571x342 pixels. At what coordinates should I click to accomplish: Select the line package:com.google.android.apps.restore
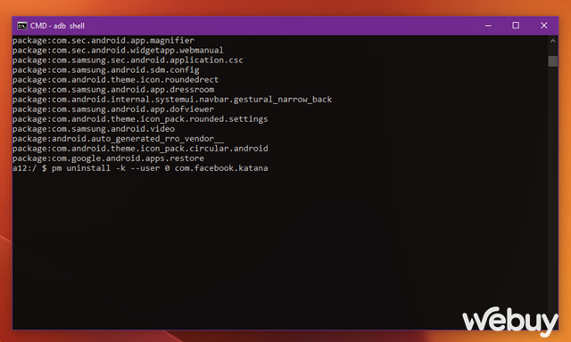[108, 159]
